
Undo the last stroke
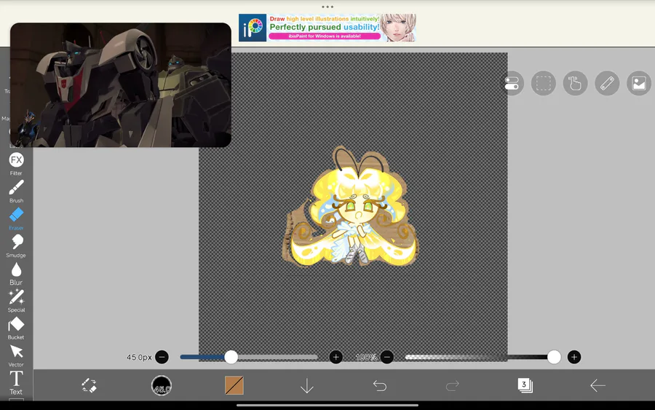click(x=380, y=385)
